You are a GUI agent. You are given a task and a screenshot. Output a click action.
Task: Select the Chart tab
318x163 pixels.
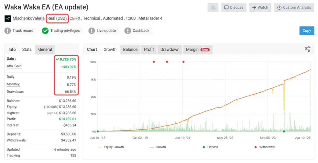(92, 49)
